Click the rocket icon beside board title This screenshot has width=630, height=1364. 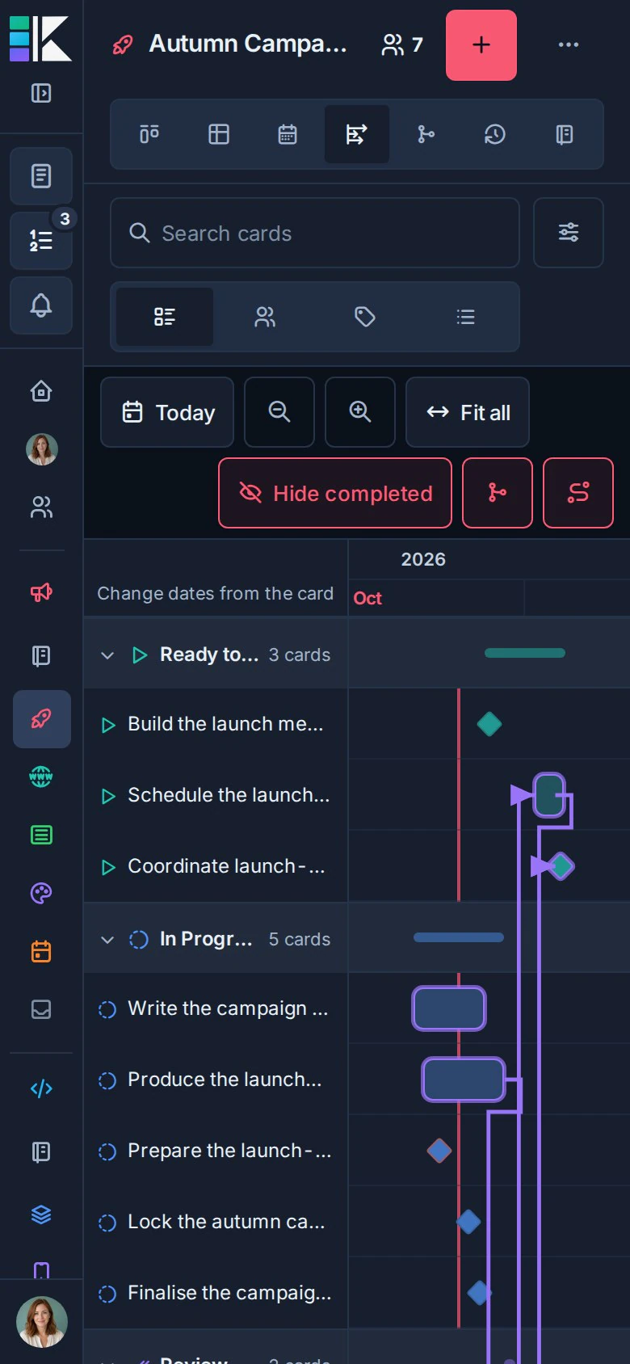coord(123,44)
